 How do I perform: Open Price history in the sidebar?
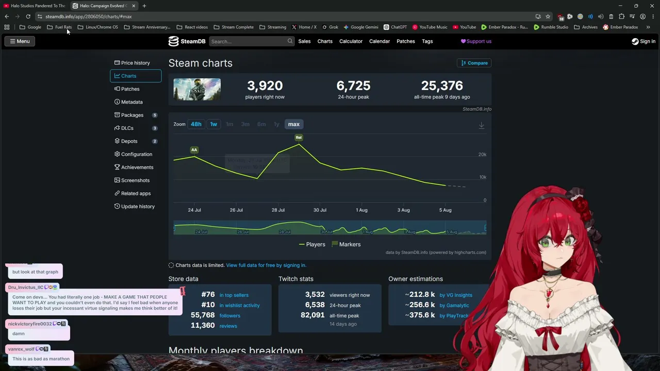point(136,63)
